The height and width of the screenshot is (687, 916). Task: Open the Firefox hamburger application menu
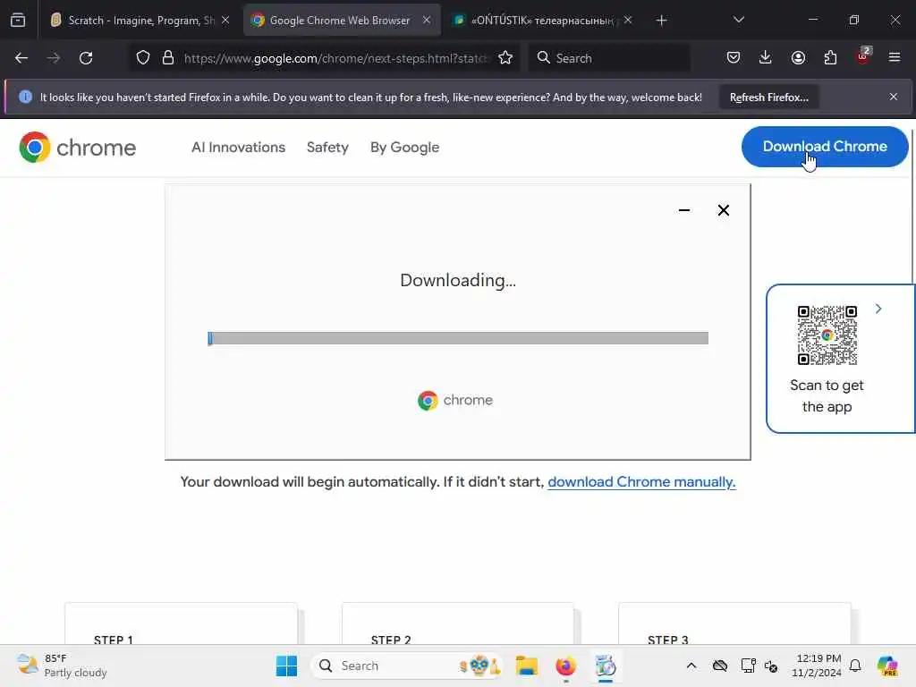(x=895, y=57)
